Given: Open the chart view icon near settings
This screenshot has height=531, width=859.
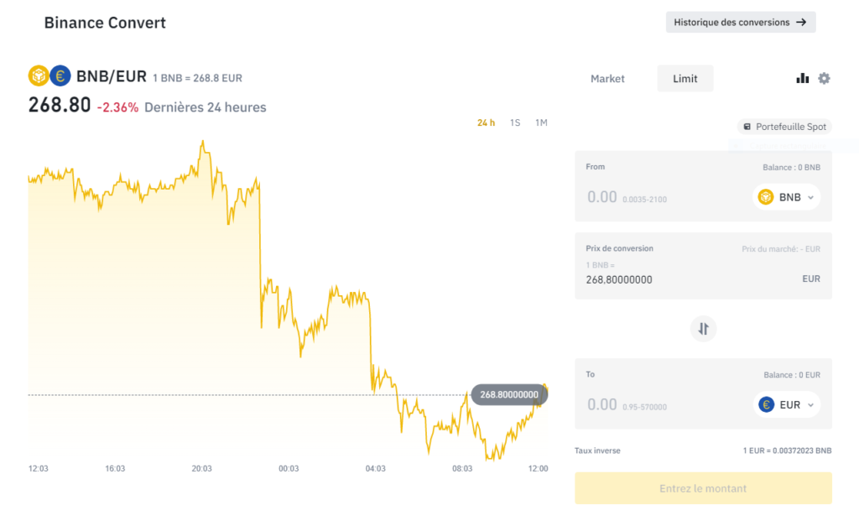Looking at the screenshot, I should (x=802, y=77).
